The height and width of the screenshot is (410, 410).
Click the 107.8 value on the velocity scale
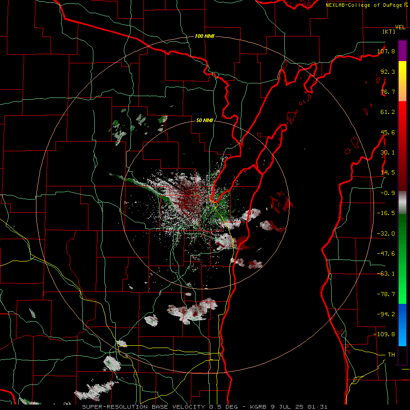tap(386, 51)
